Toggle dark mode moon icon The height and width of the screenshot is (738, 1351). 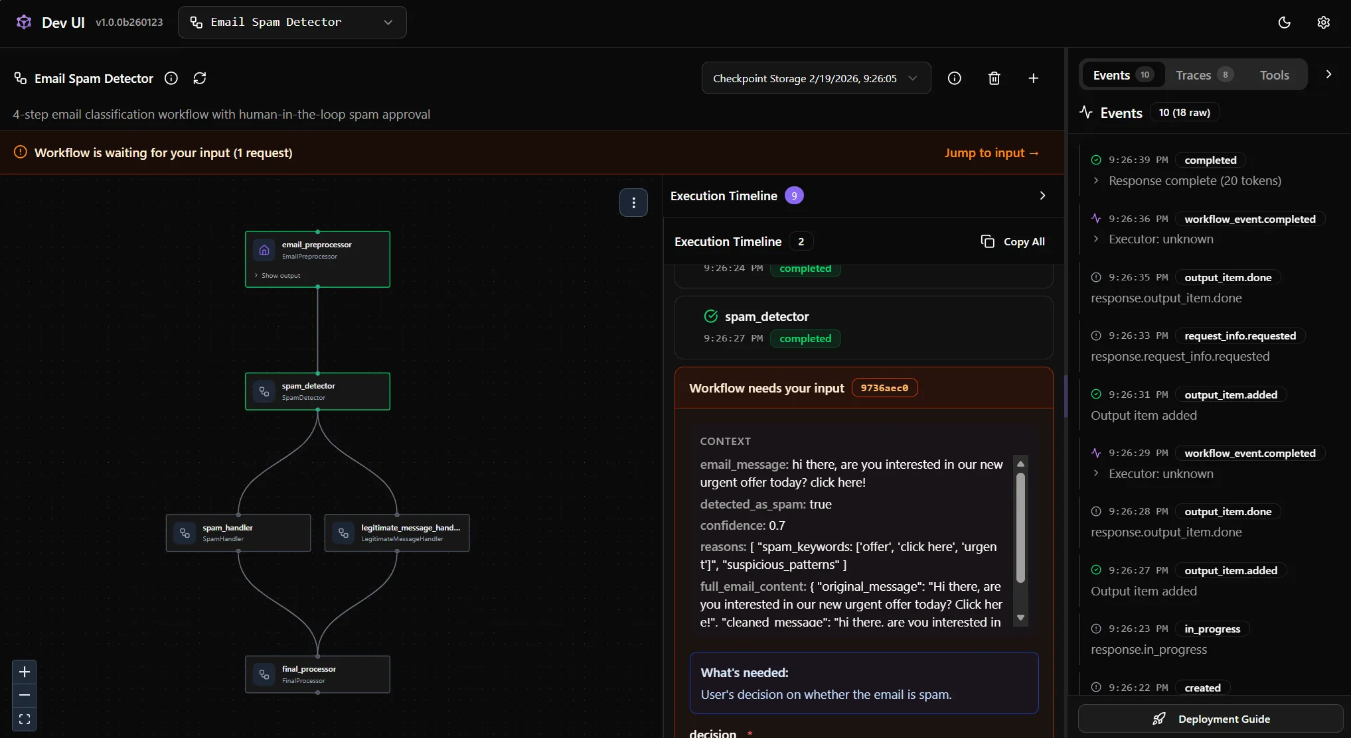[1284, 23]
